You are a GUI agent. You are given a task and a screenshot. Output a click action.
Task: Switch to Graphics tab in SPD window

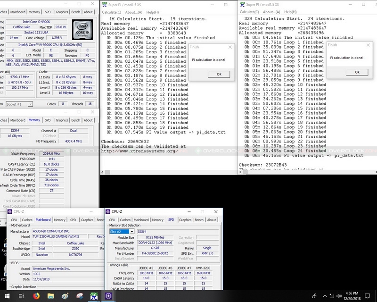[x=185, y=220]
